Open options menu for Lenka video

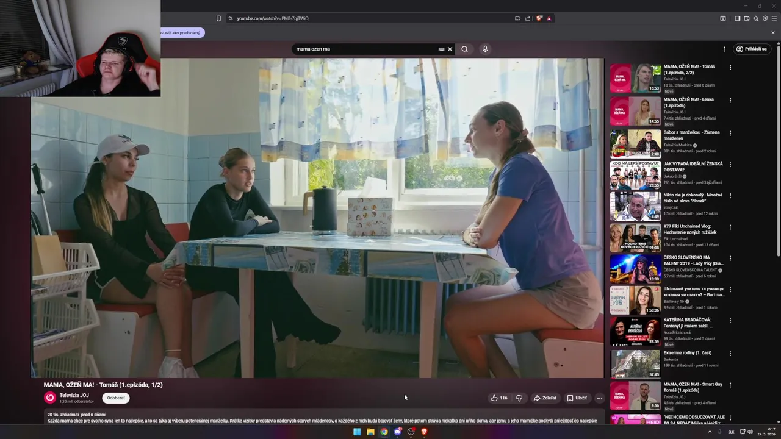730,100
